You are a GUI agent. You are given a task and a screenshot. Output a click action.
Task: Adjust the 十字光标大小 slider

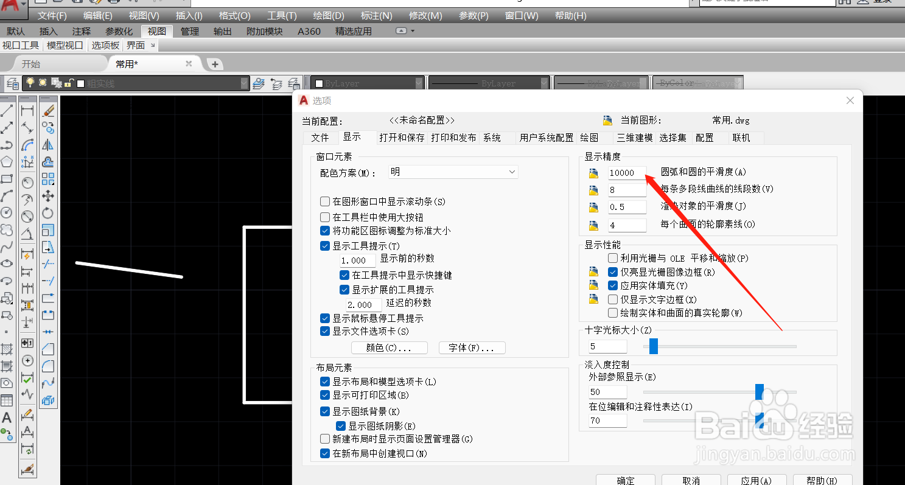[x=653, y=346]
